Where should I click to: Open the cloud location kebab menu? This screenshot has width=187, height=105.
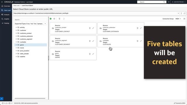coord(181,13)
